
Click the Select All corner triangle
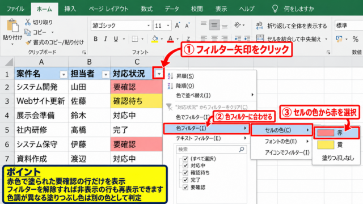click(x=9, y=62)
